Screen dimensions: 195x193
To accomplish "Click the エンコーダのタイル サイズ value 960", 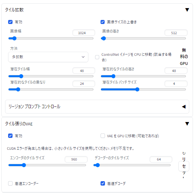I will (x=76, y=159).
